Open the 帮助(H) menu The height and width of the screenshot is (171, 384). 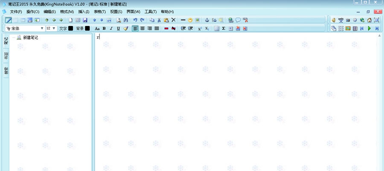point(167,11)
